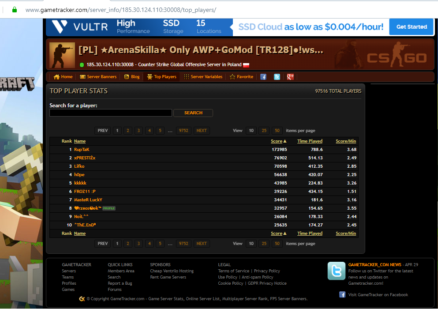Open the Blog tab
The image size is (438, 309).
coord(131,77)
